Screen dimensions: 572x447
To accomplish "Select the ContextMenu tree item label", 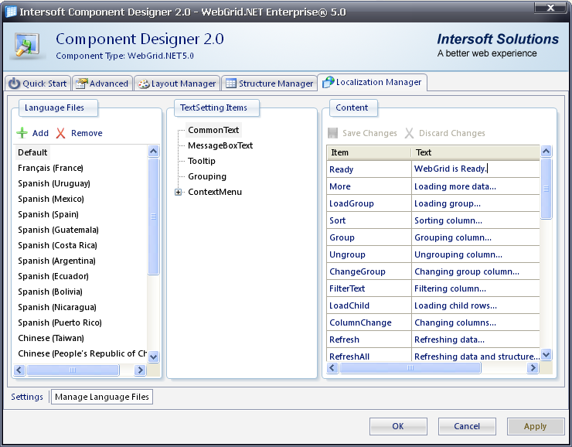I will [215, 192].
